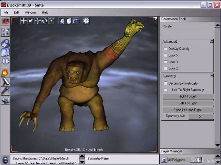Collapse the Advanced section arrow
The height and width of the screenshot is (165, 221).
(x=212, y=41)
